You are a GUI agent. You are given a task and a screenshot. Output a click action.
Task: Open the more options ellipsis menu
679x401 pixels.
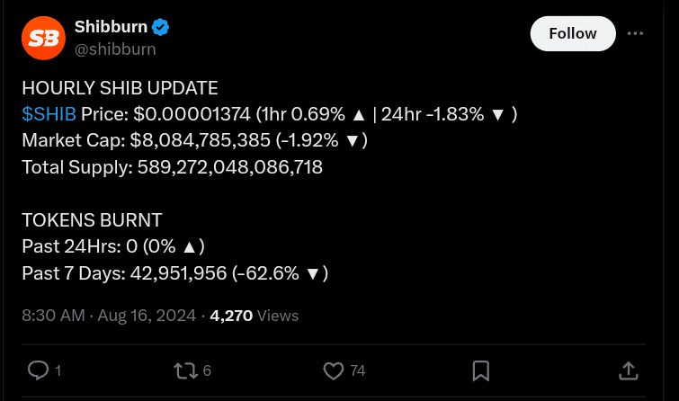635,33
